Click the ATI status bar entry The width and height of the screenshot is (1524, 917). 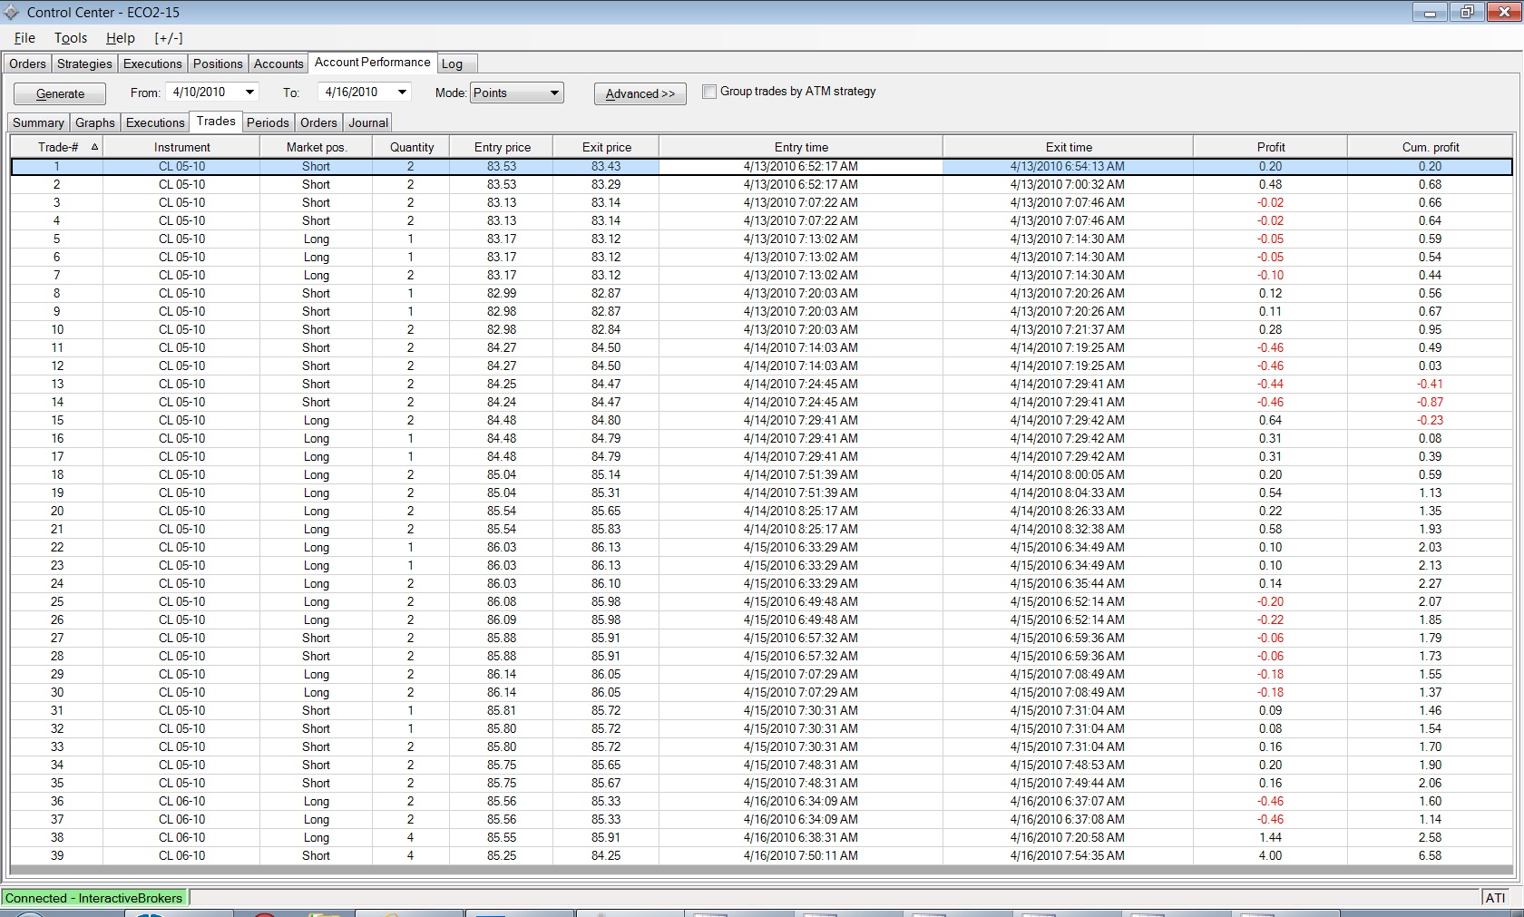[x=1495, y=898]
